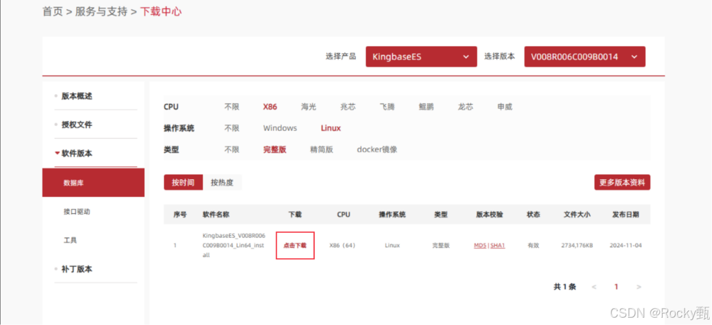The image size is (712, 325).
Task: Open SHA1 checksum link
Action: pos(498,245)
